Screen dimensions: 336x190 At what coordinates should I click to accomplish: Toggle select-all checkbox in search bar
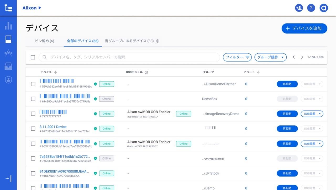33,57
